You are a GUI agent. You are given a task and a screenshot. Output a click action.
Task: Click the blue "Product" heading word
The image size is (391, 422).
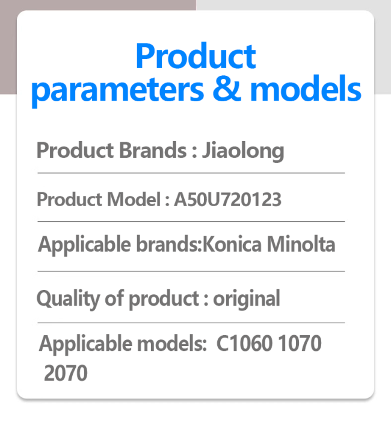(195, 56)
